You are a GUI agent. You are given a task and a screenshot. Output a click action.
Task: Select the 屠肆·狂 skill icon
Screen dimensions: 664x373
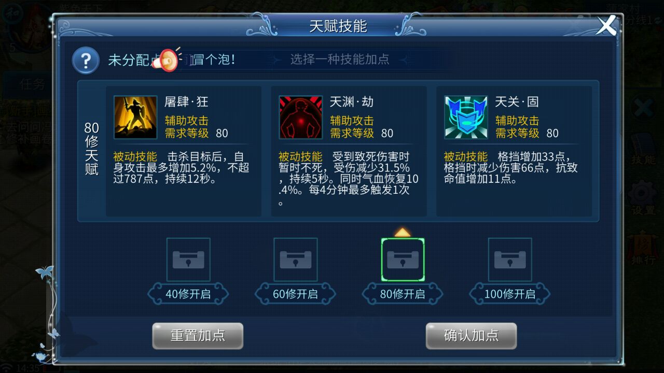pos(135,117)
